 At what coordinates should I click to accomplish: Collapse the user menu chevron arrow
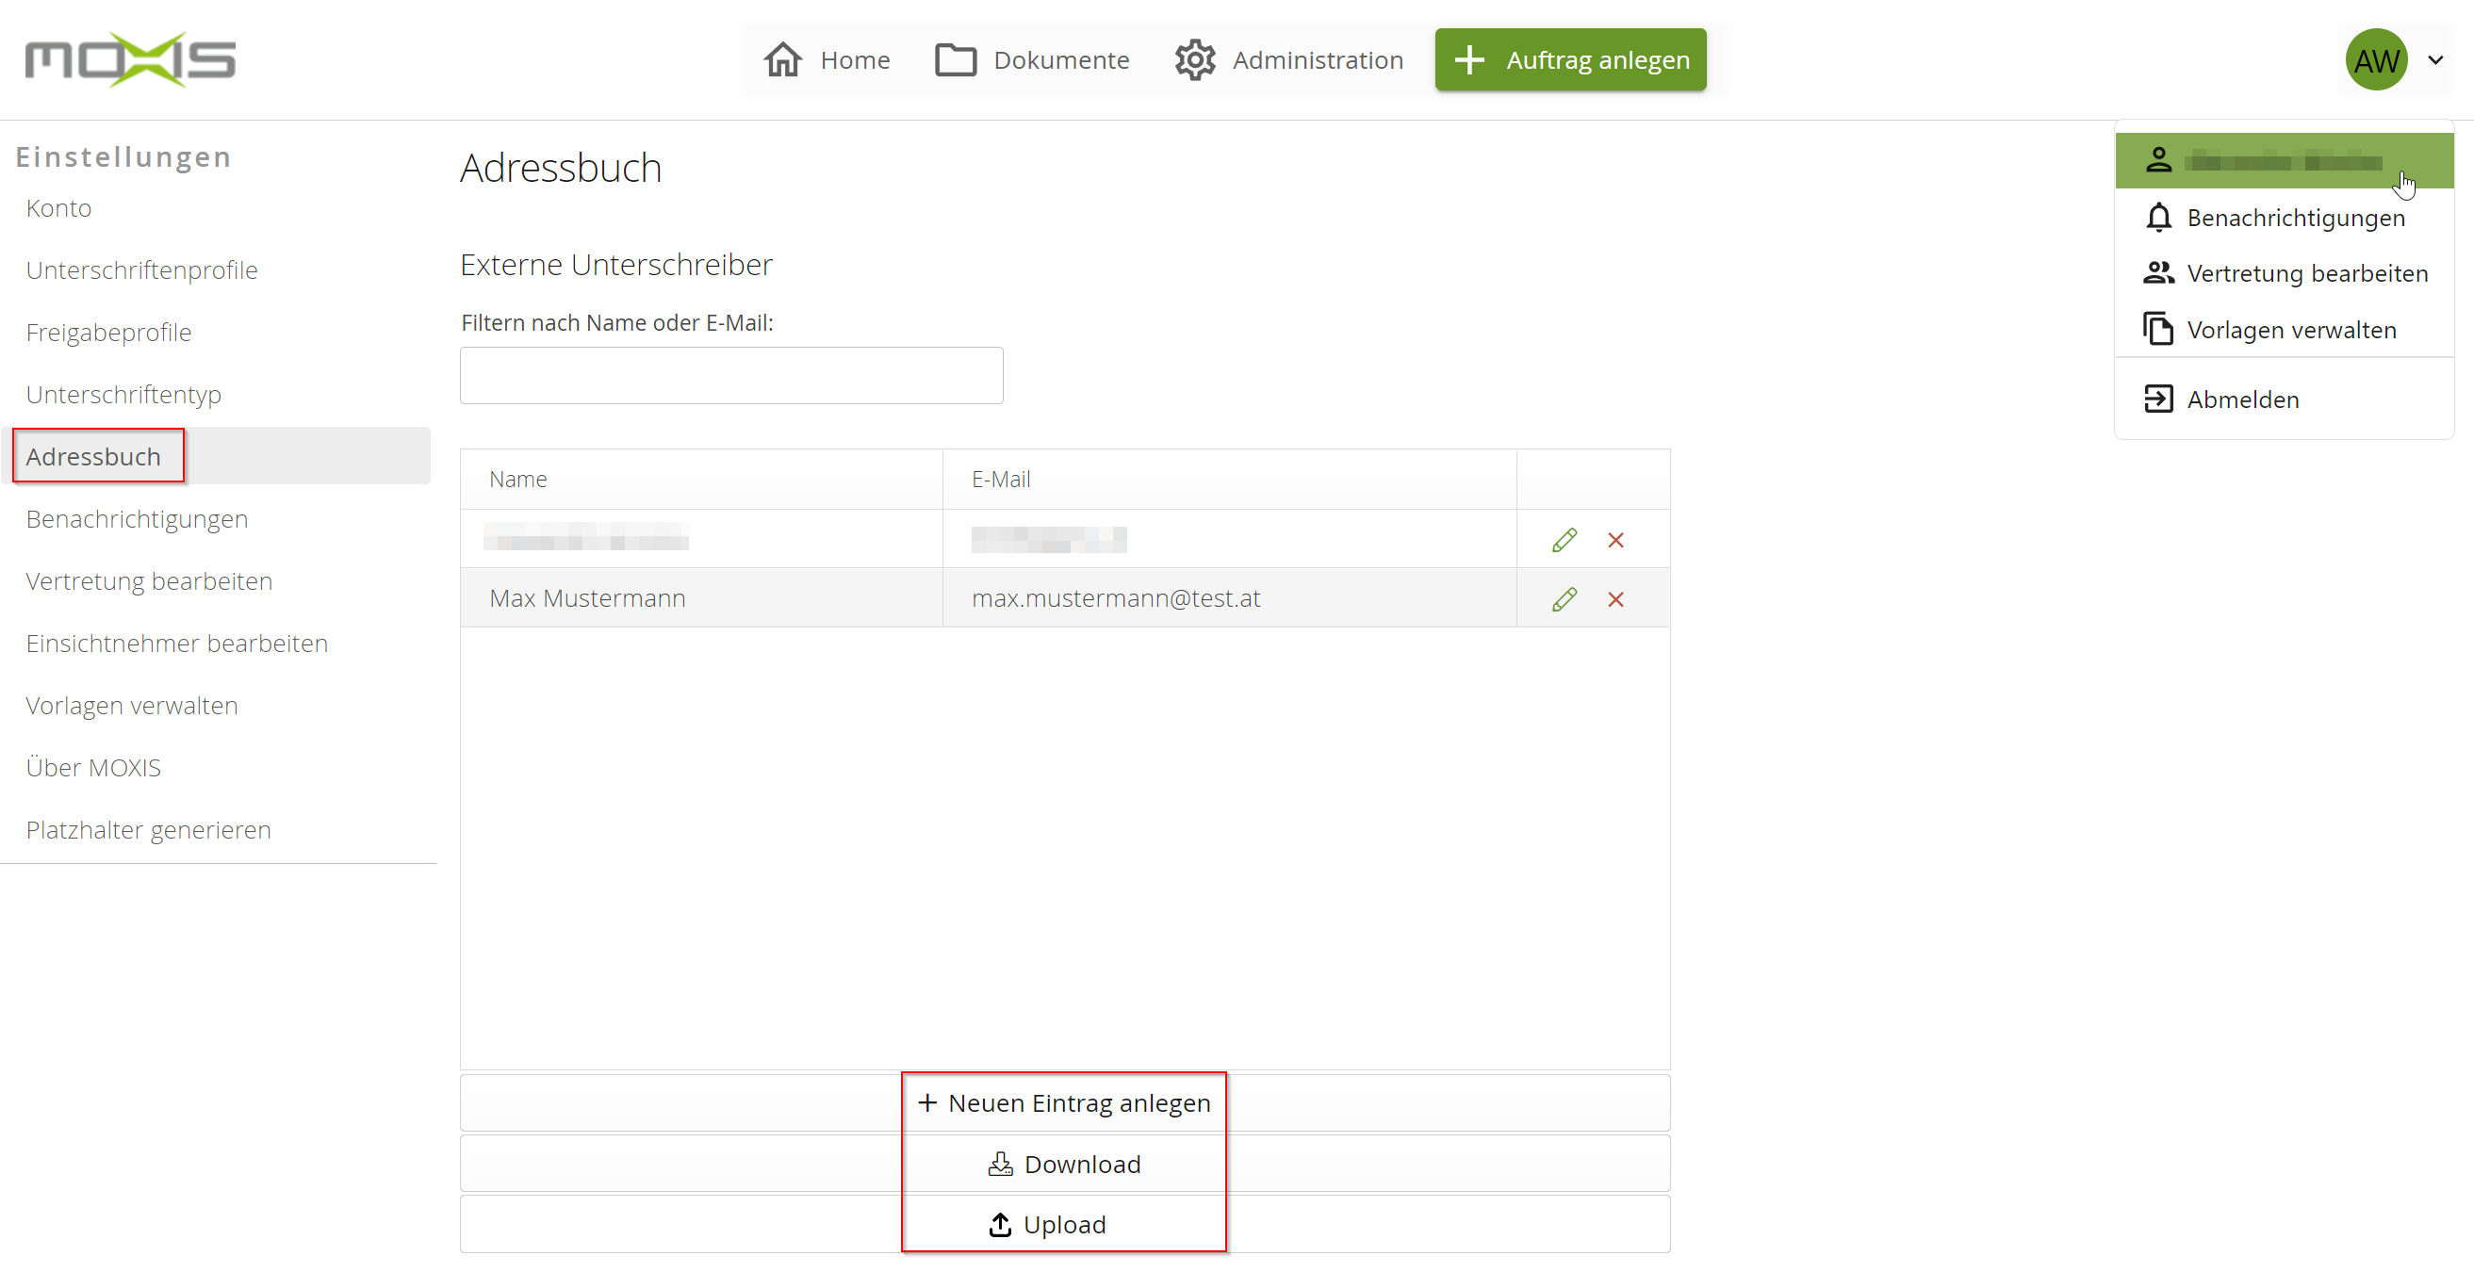pyautogui.click(x=2435, y=59)
